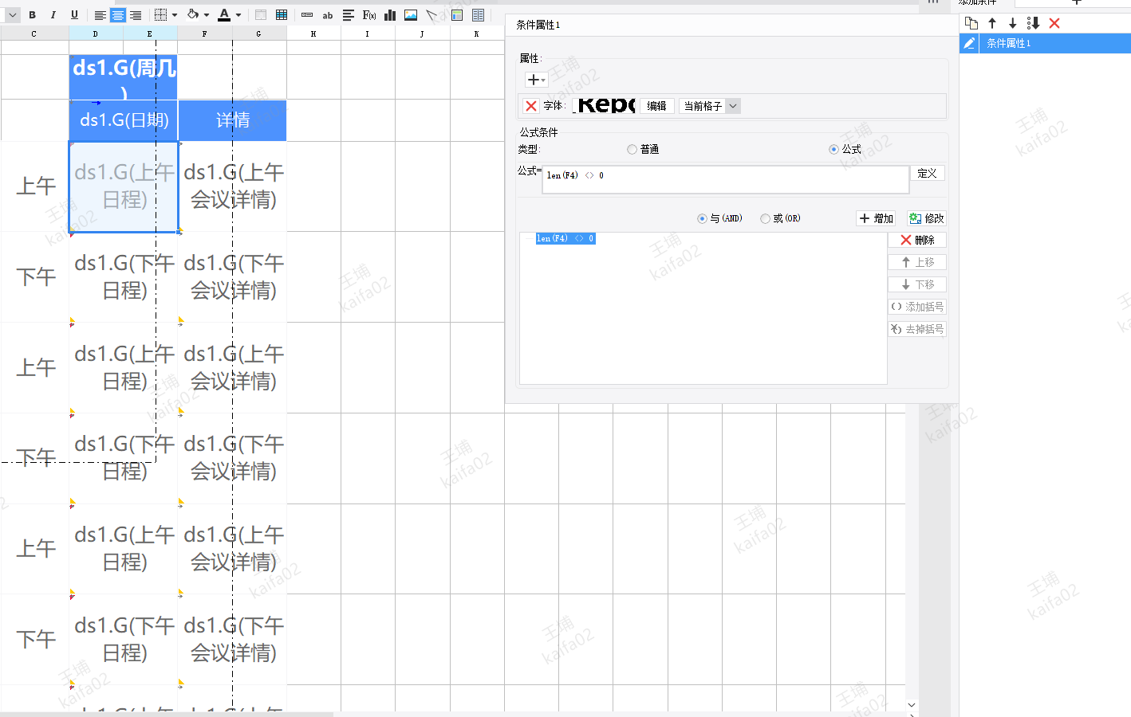Viewport: 1131px width, 717px height.
Task: Click the 定义 formula button
Action: tap(928, 173)
